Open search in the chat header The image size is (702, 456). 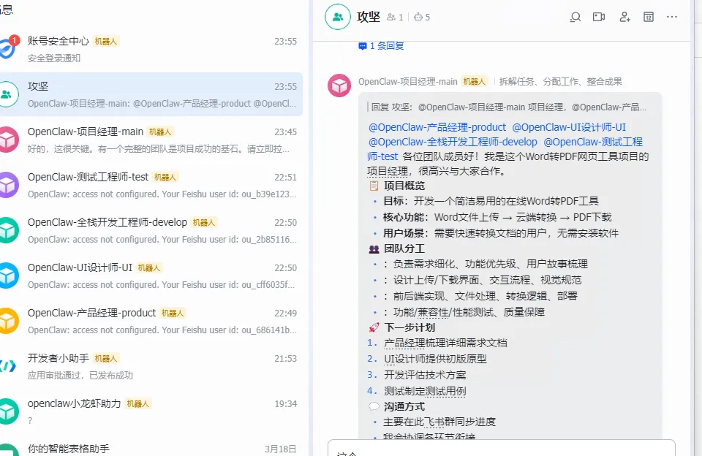click(x=575, y=17)
